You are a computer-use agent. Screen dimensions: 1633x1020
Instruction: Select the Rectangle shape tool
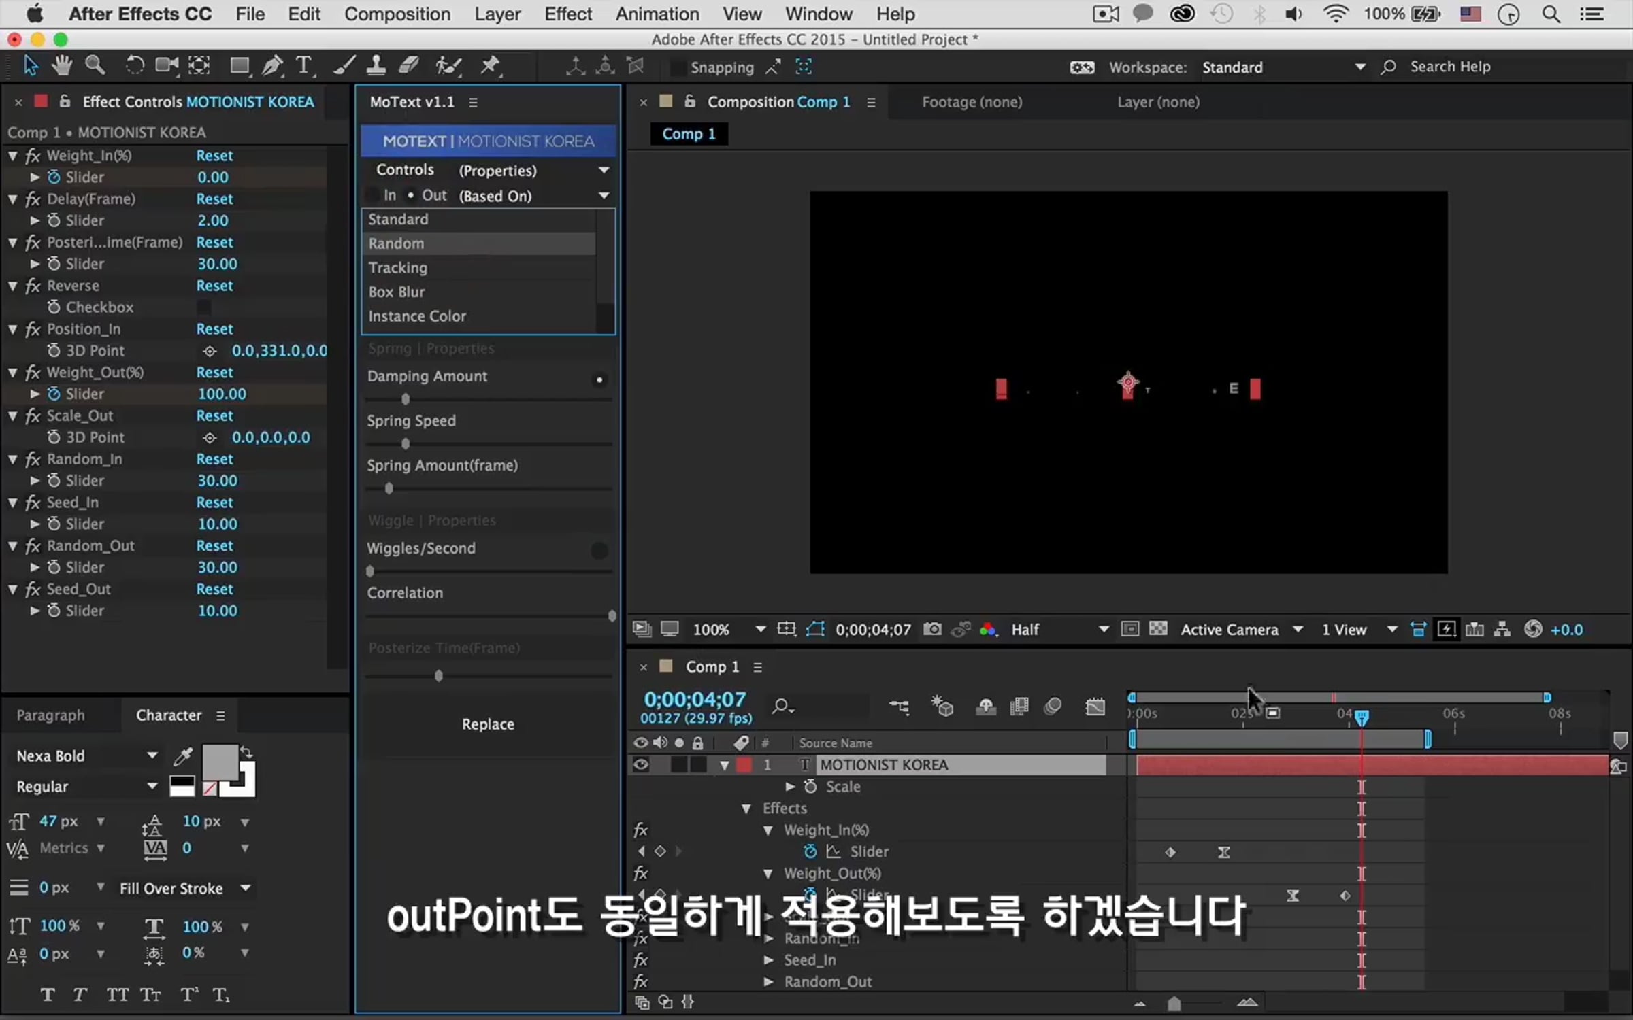click(x=239, y=66)
